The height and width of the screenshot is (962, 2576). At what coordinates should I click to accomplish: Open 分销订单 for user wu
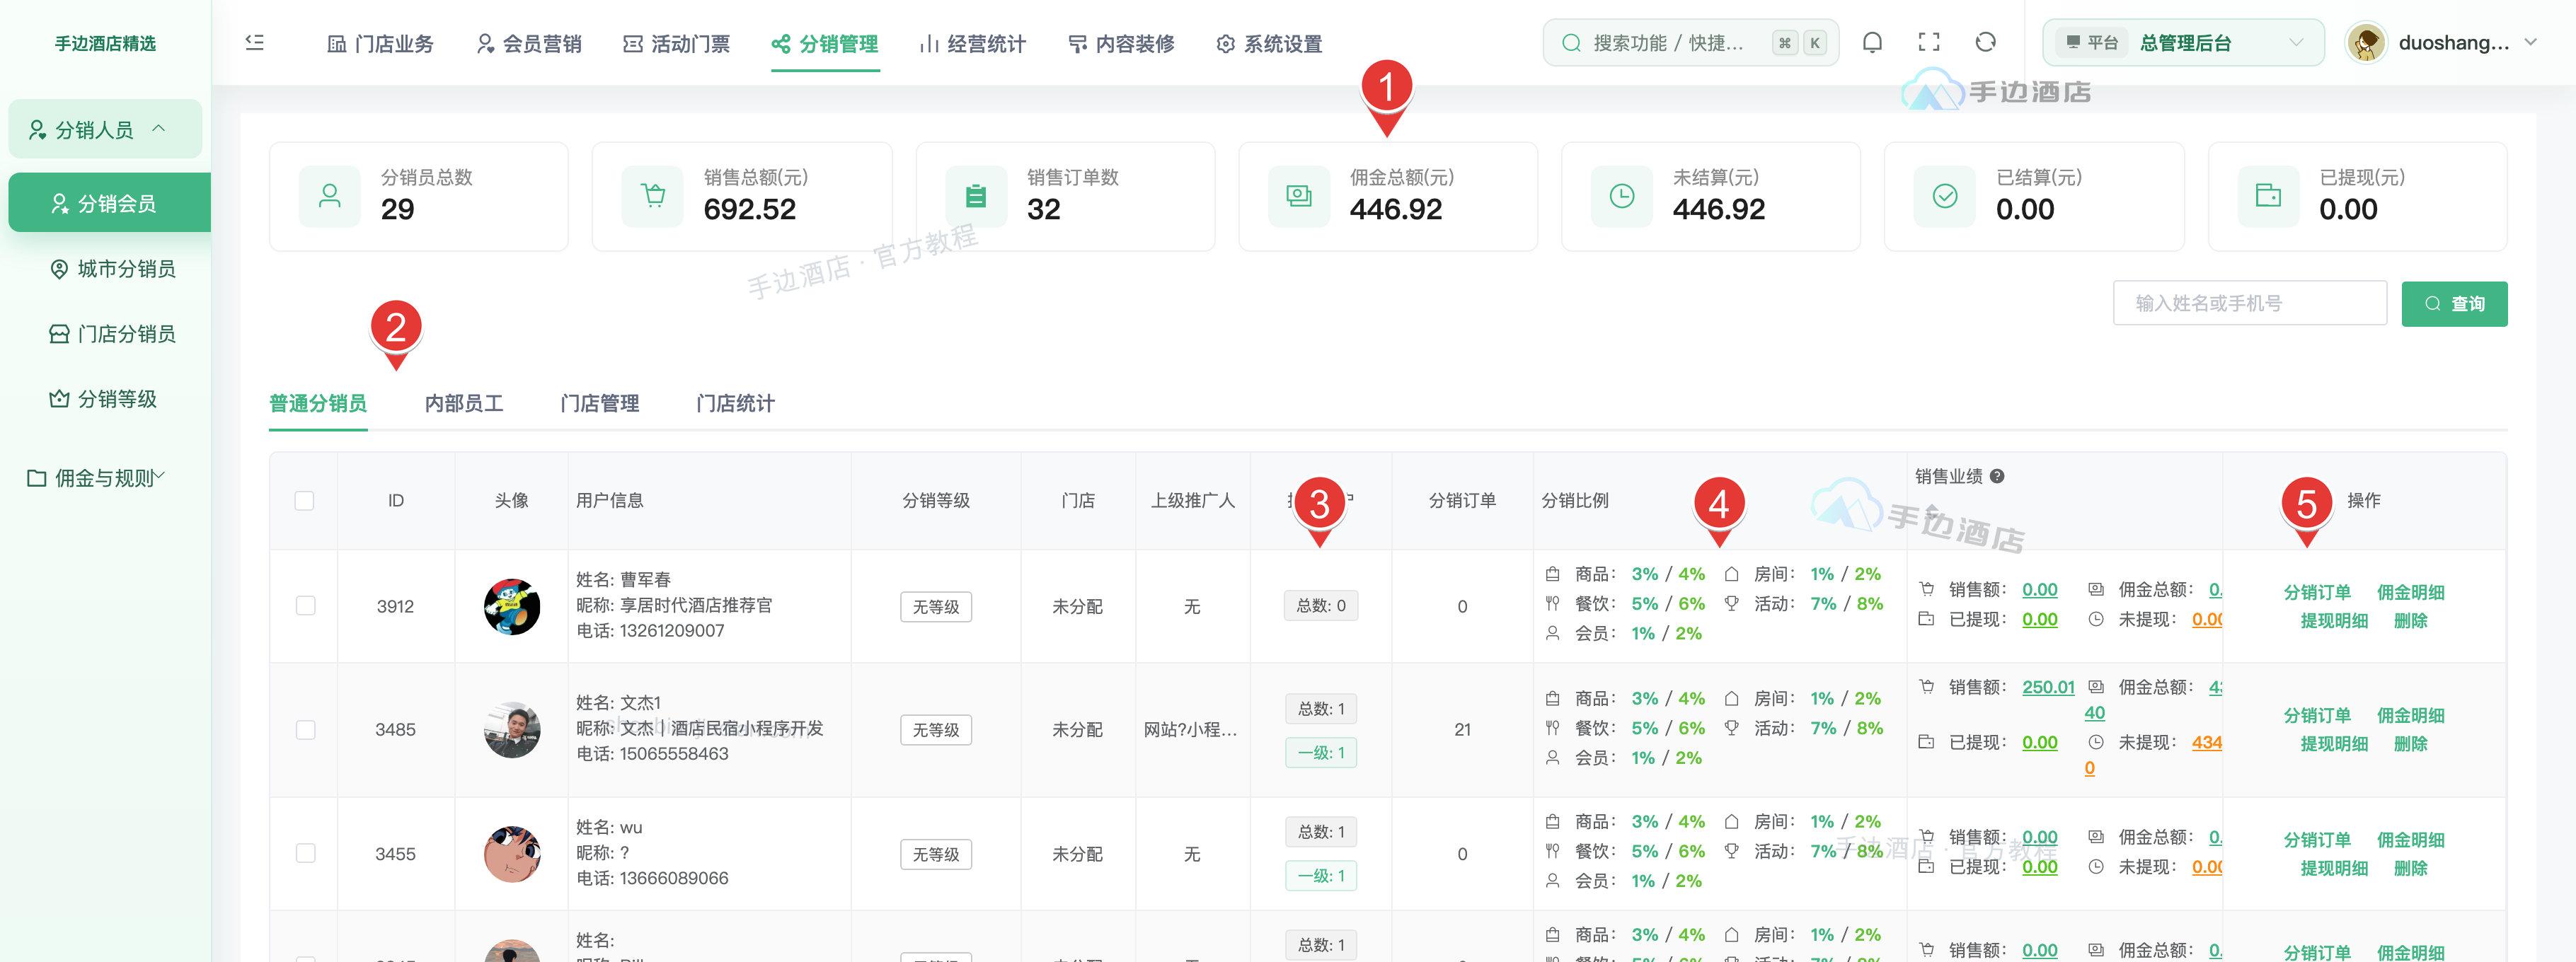[2317, 840]
